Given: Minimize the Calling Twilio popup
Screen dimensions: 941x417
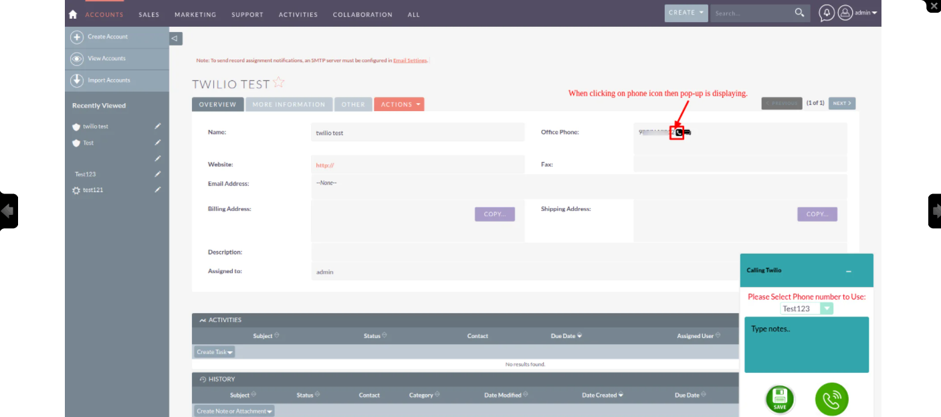Looking at the screenshot, I should click(x=849, y=271).
